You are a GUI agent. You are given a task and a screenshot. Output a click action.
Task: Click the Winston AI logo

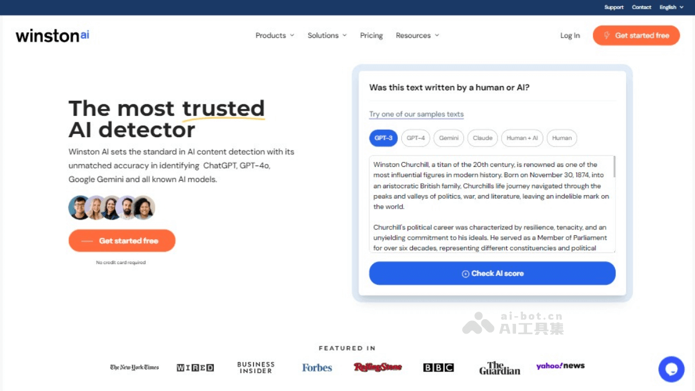tap(53, 35)
